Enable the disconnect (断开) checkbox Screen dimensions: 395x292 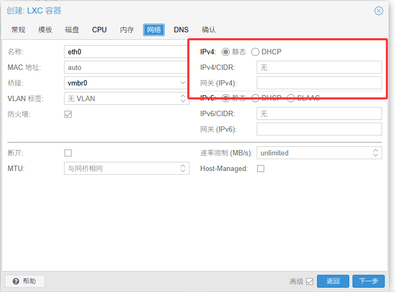pos(68,153)
